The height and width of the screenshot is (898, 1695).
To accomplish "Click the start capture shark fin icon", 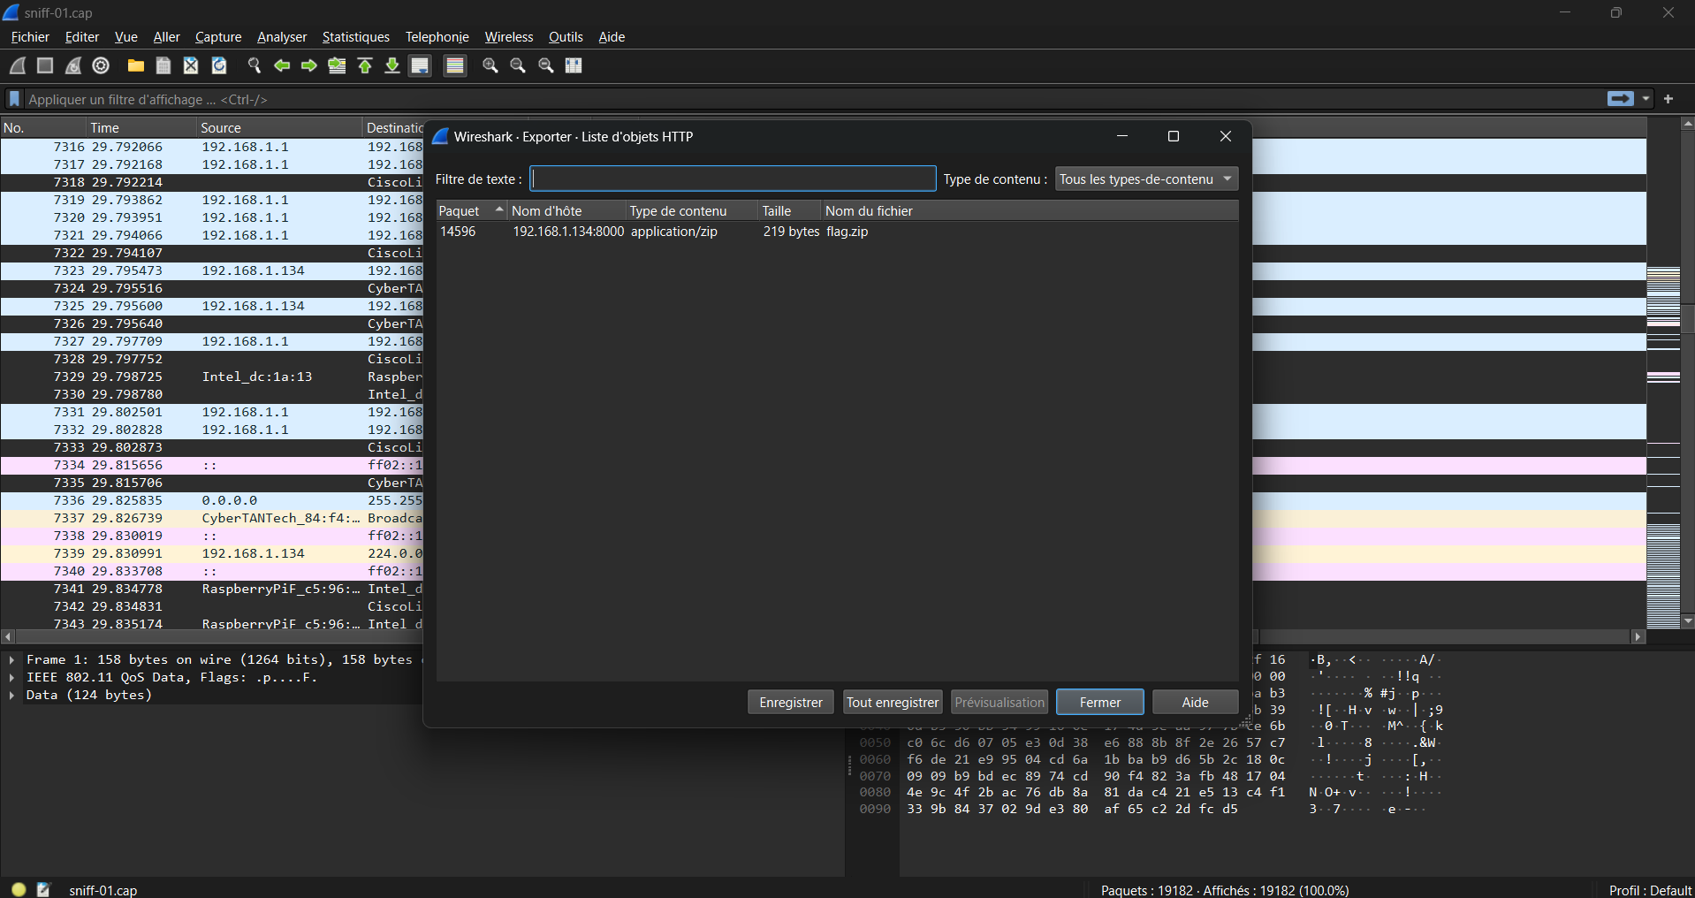I will (18, 65).
